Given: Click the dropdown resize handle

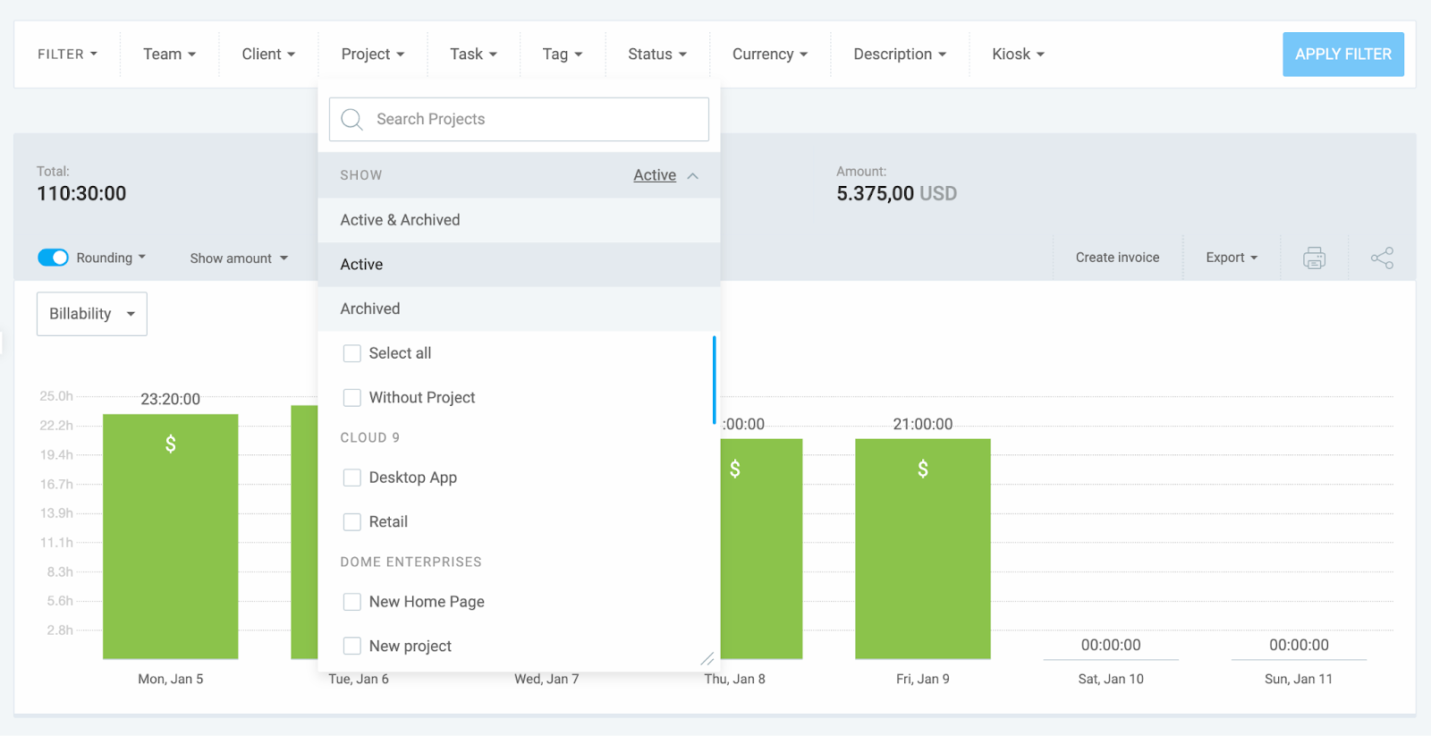Looking at the screenshot, I should pyautogui.click(x=707, y=659).
